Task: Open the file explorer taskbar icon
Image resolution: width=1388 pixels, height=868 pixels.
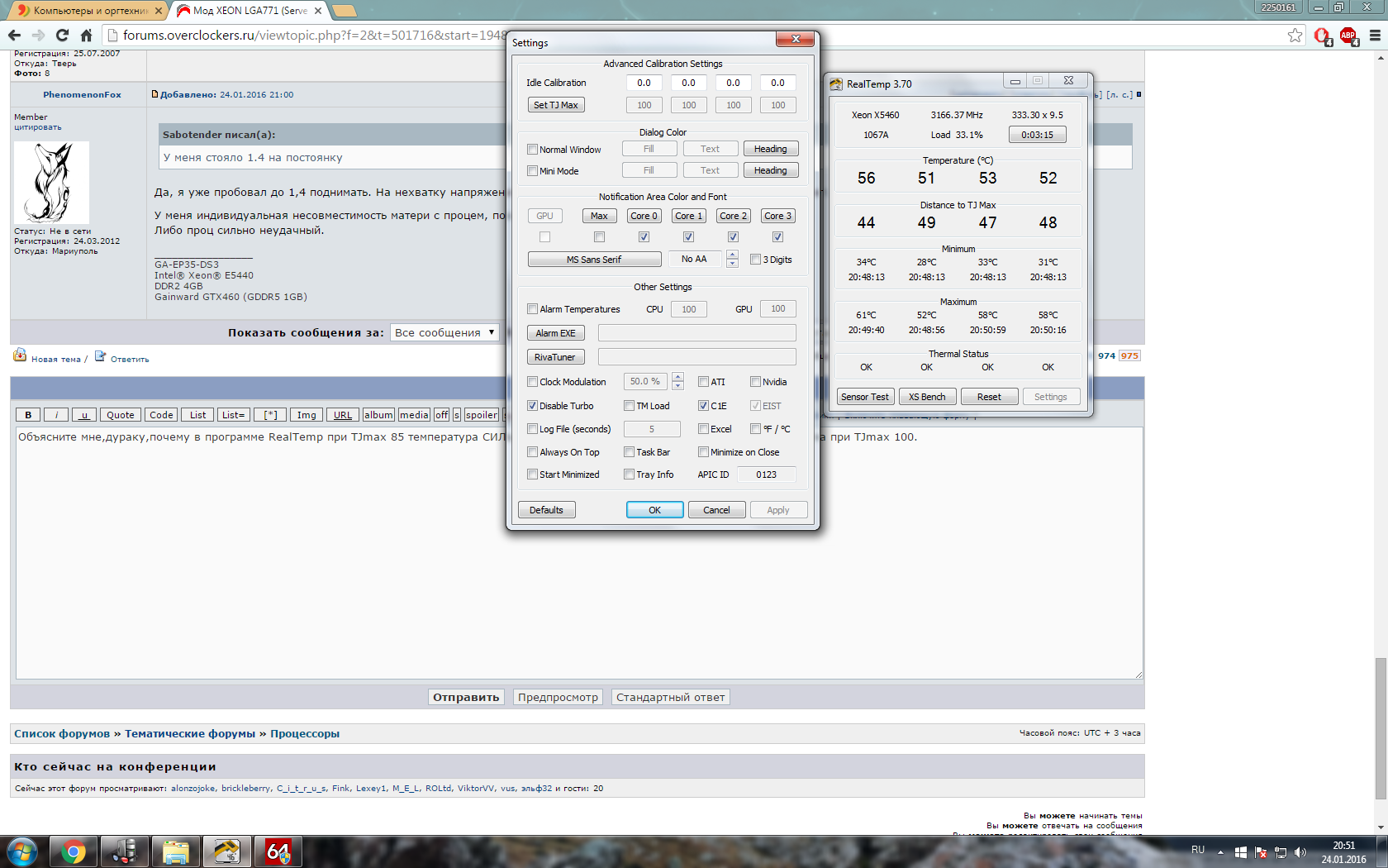Action: point(176,851)
